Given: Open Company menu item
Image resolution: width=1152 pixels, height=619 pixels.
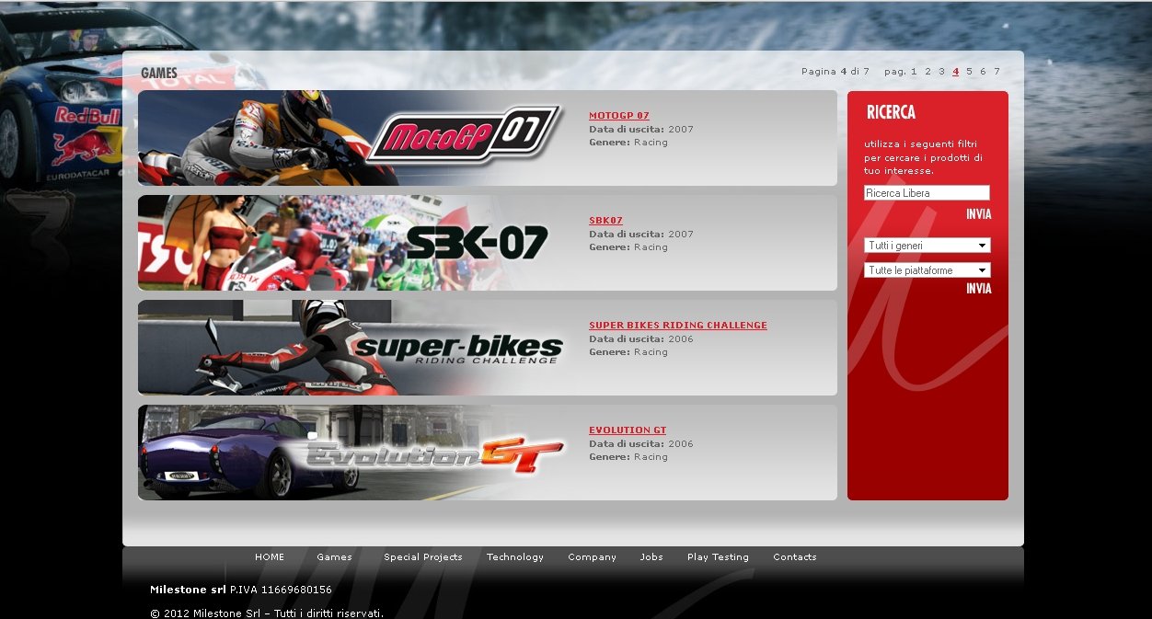Looking at the screenshot, I should click(x=592, y=557).
